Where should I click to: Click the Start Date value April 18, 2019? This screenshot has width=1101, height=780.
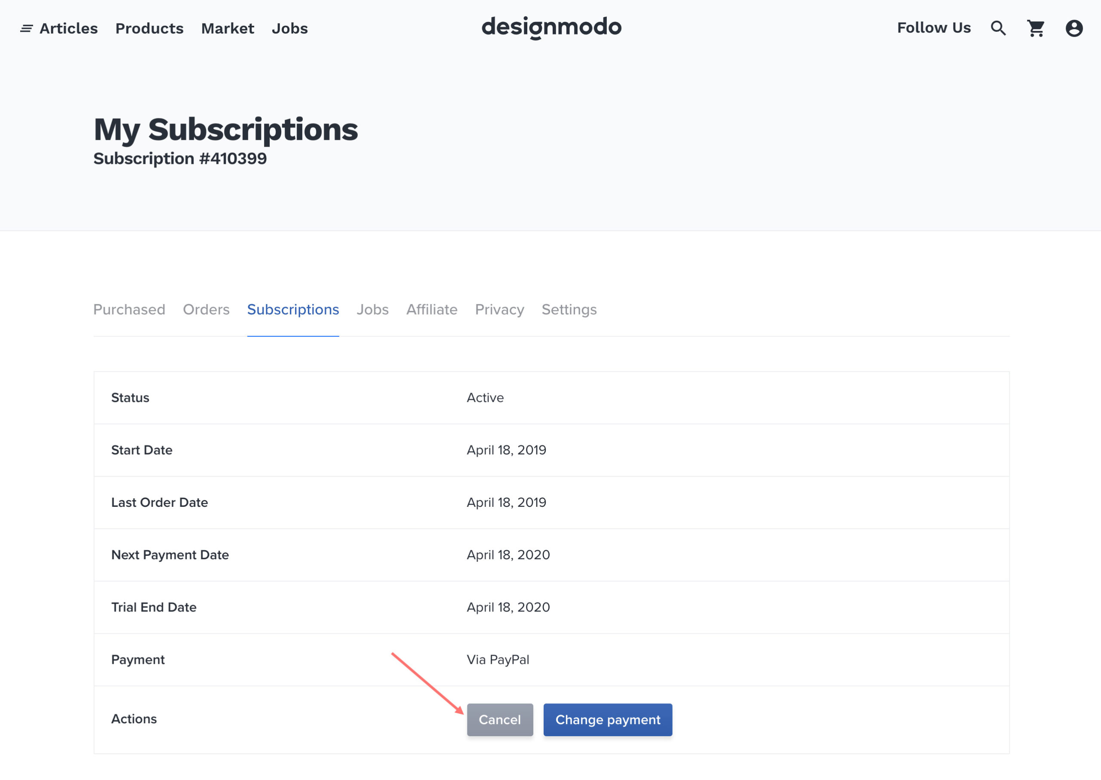click(506, 450)
